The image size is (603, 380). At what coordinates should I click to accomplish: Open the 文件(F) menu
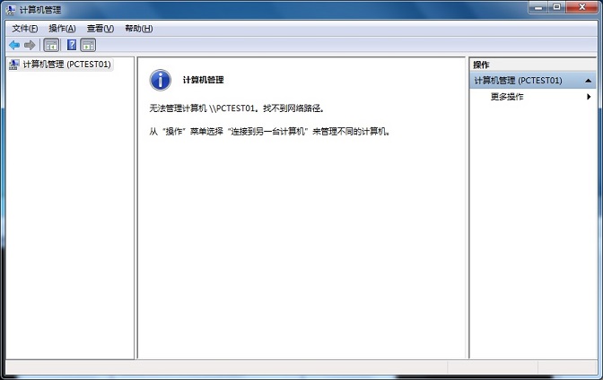click(25, 29)
